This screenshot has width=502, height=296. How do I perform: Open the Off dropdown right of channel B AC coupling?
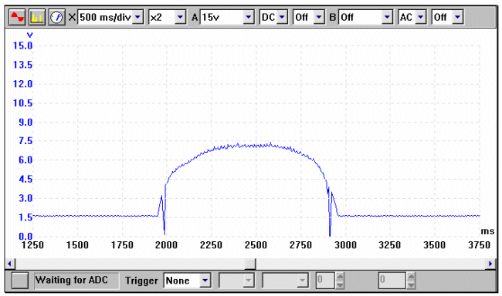(457, 17)
